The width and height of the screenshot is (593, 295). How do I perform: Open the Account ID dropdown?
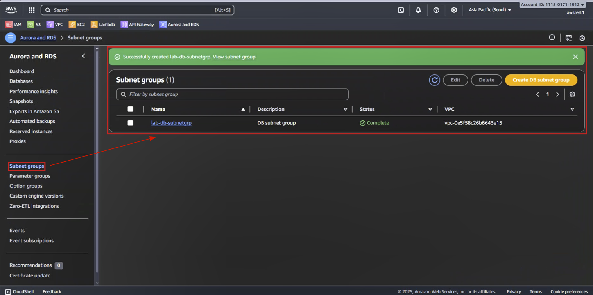tap(552, 5)
